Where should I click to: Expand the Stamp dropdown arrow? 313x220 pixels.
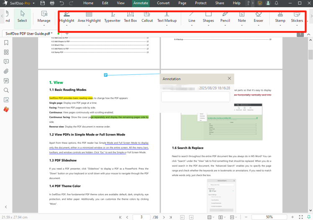pyautogui.click(x=280, y=26)
